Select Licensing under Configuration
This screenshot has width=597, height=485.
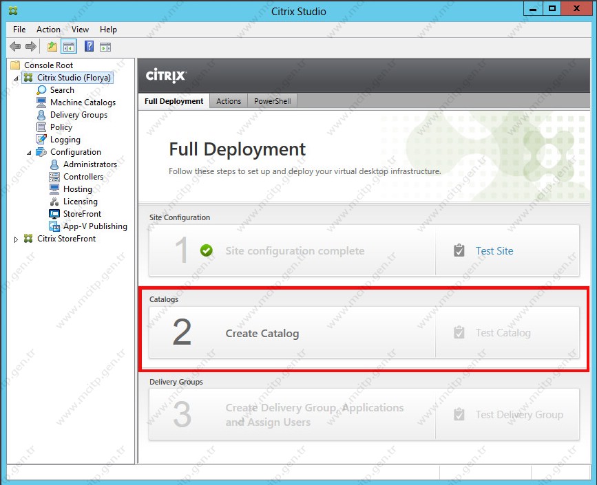[x=81, y=202]
